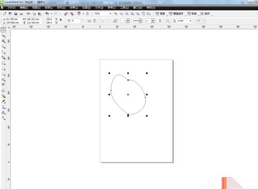Click the Undo arrow icon
The height and width of the screenshot is (189, 258).
coord(47,13)
